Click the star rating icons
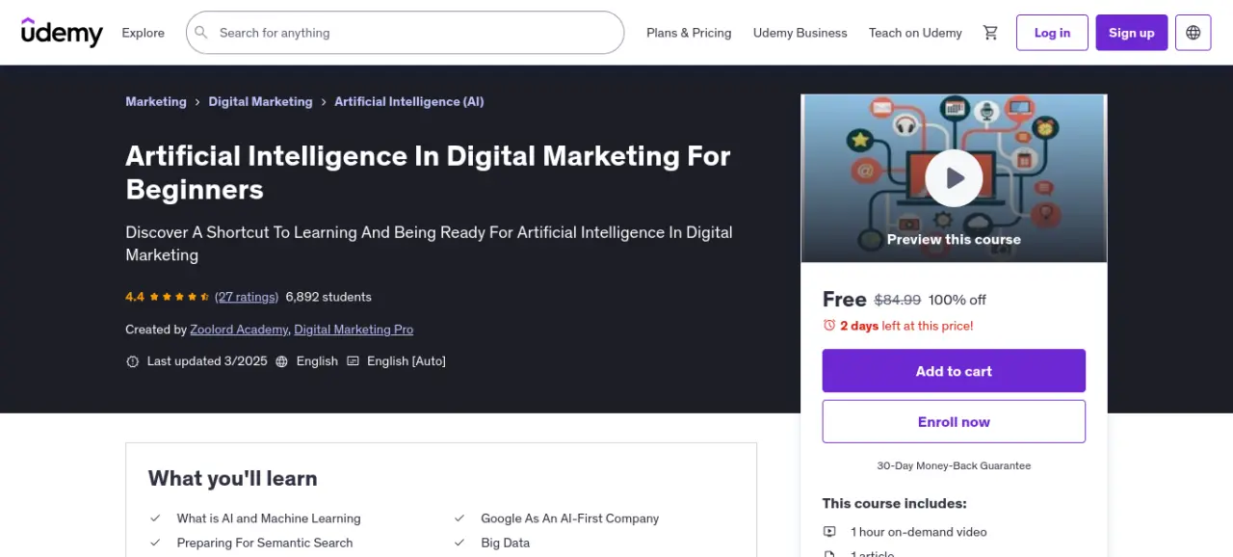 [179, 297]
